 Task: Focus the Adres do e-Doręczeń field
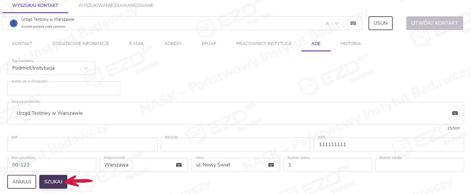coord(64,89)
